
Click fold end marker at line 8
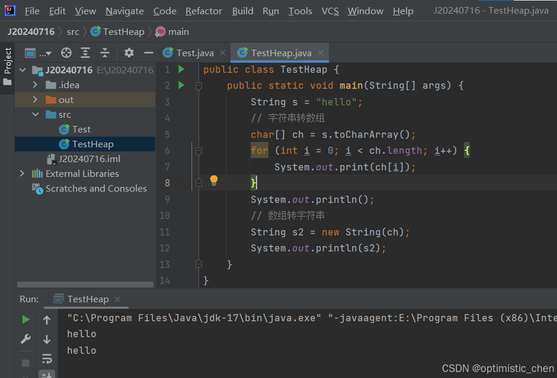click(x=199, y=183)
